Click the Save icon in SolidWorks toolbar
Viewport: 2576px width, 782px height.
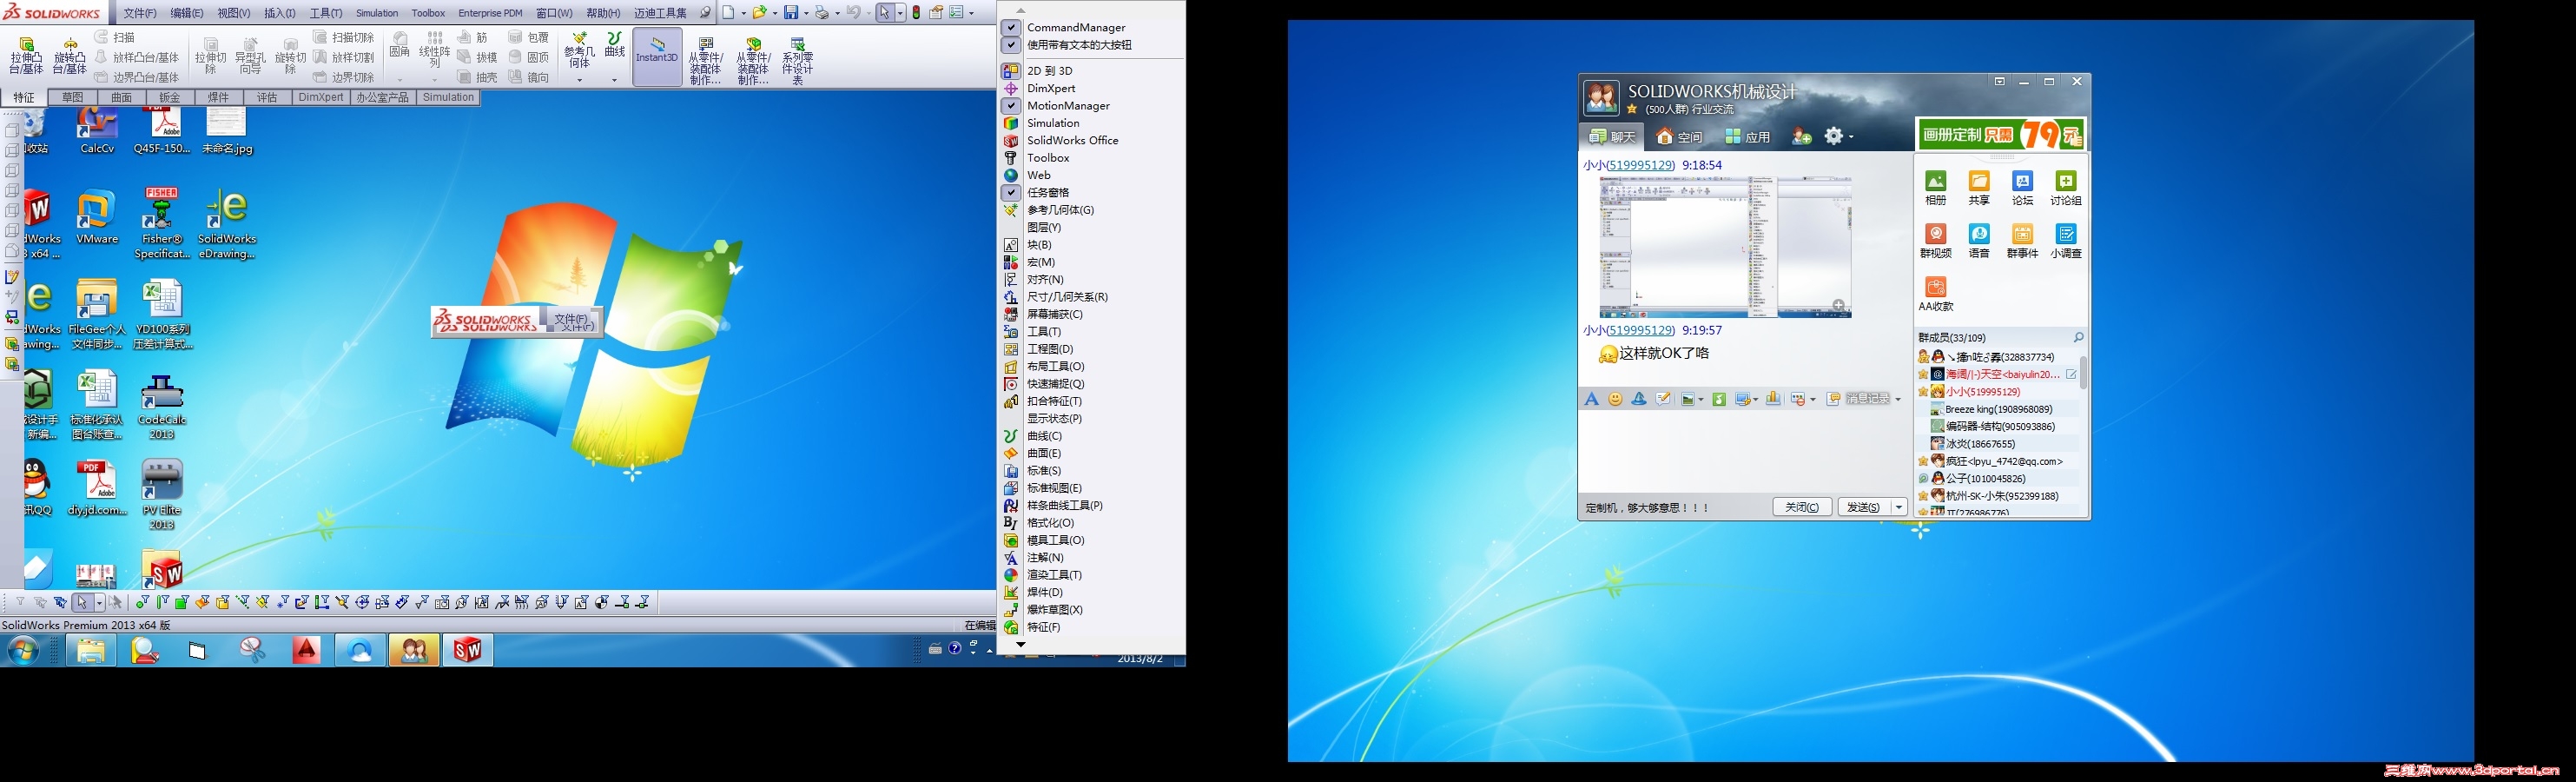[790, 12]
